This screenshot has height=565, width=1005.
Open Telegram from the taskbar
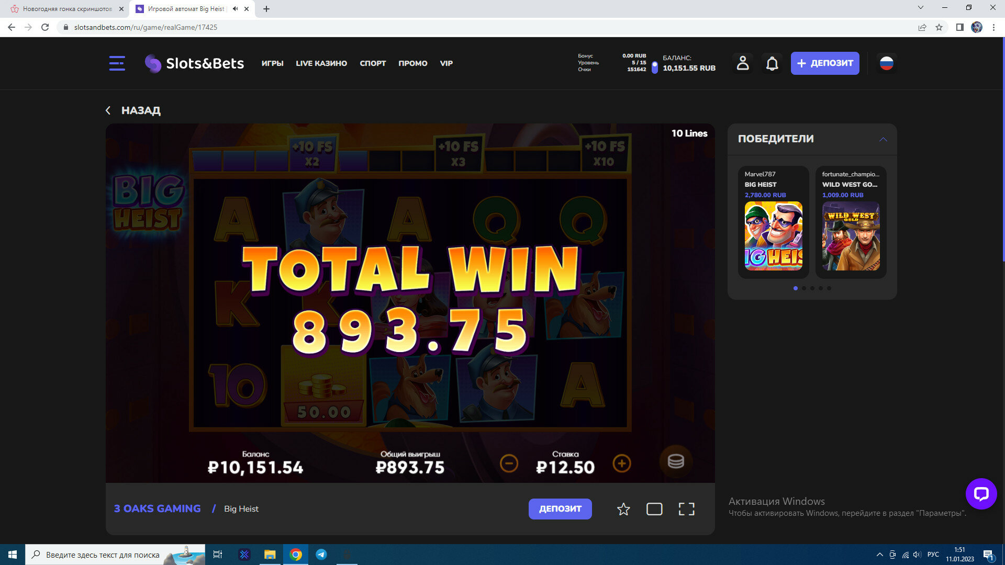[321, 555]
